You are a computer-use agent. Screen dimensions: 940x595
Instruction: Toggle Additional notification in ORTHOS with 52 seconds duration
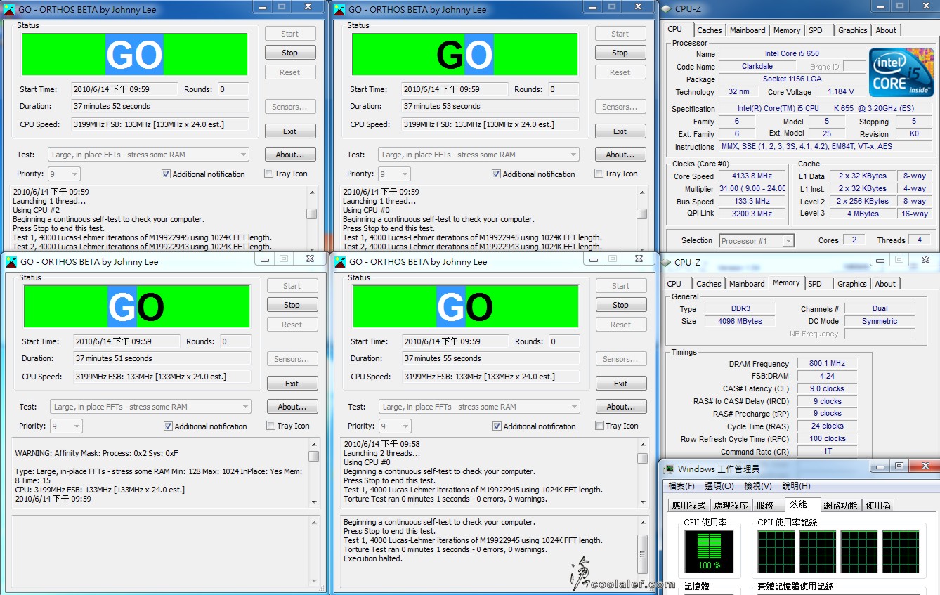pos(166,174)
